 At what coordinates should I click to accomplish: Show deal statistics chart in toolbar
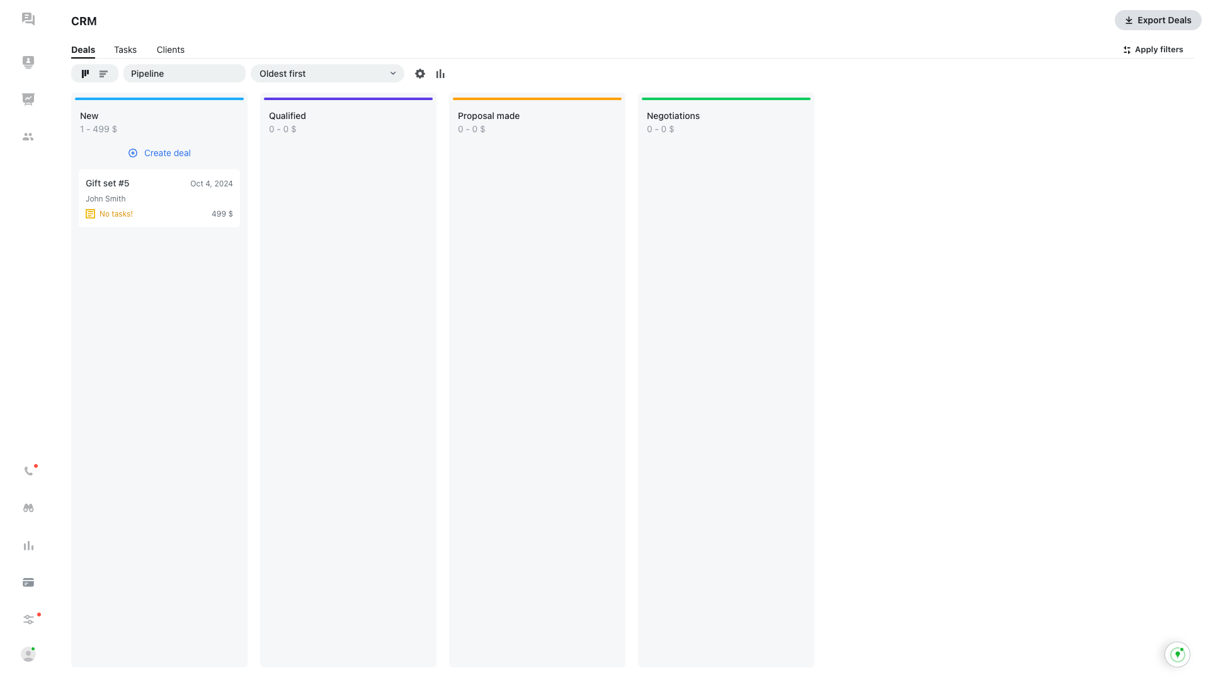click(440, 74)
